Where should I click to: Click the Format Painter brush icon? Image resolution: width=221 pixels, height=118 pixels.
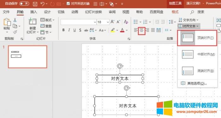[x=15, y=32]
